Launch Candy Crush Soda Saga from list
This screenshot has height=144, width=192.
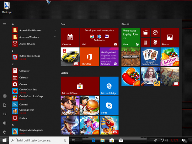click(34, 98)
